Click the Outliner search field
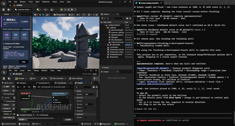 pyautogui.click(x=115, y=18)
